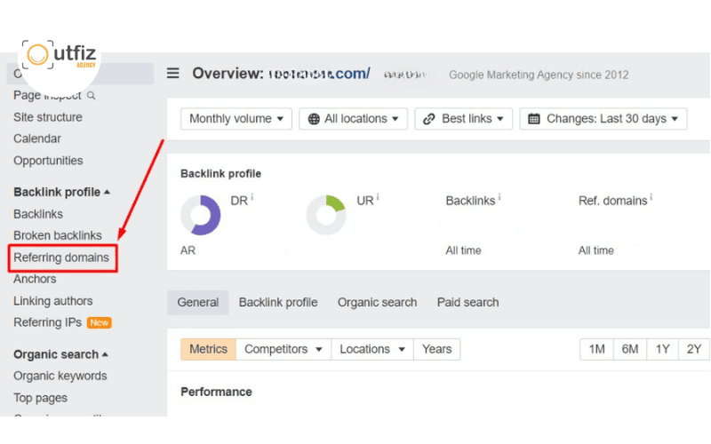Click the domain link in Overview title
711x444 pixels.
[319, 74]
